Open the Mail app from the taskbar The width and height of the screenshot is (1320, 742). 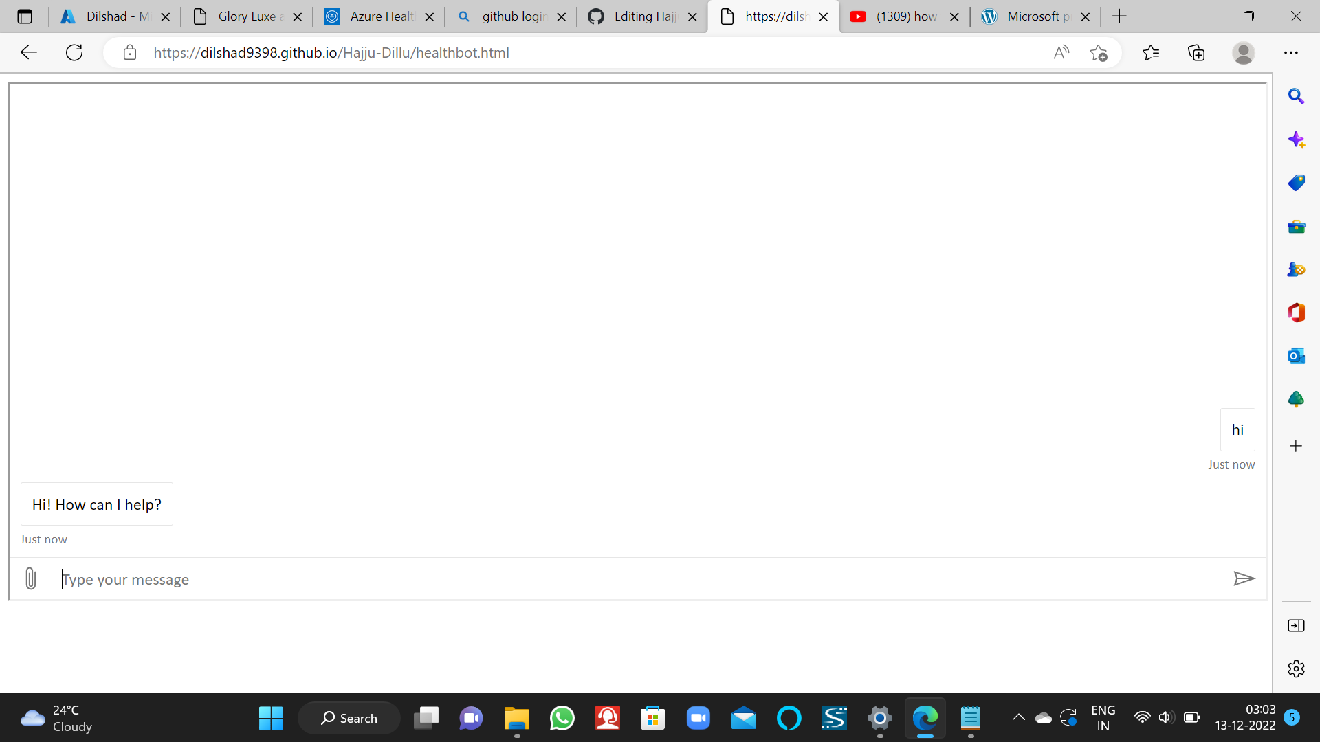(x=744, y=718)
